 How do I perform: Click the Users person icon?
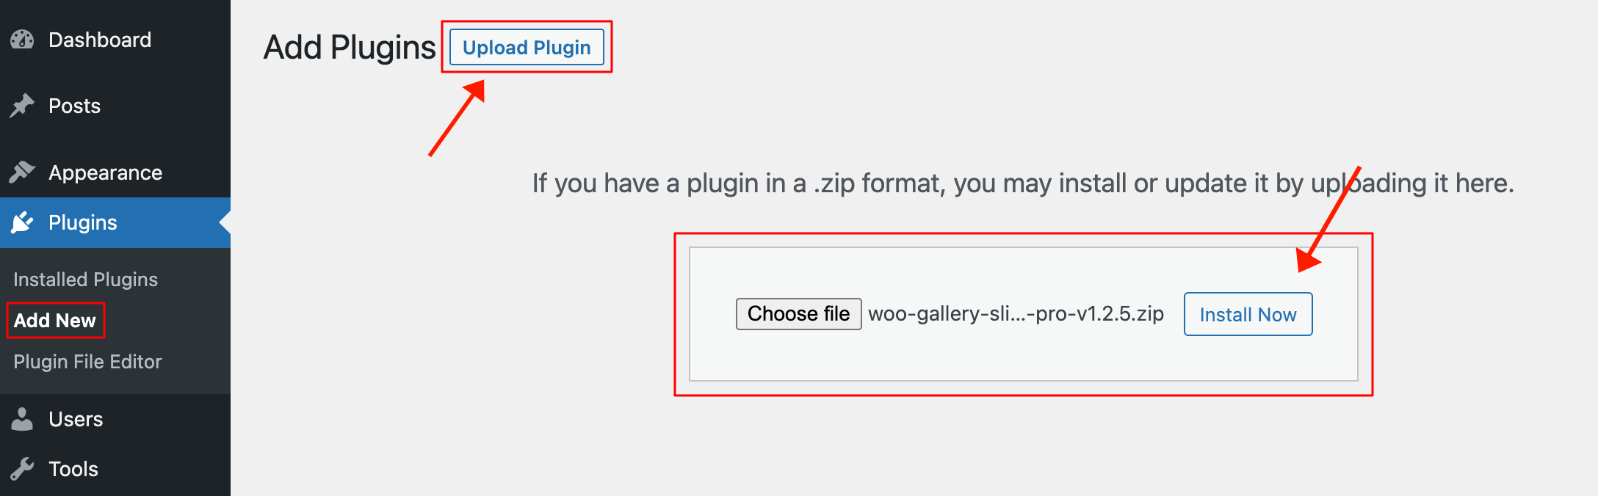[x=22, y=419]
